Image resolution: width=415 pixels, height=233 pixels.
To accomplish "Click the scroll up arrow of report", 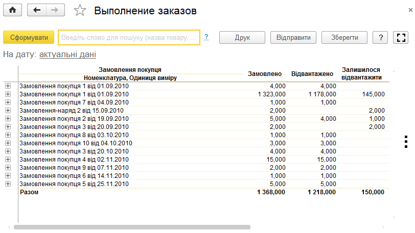I will (394, 71).
